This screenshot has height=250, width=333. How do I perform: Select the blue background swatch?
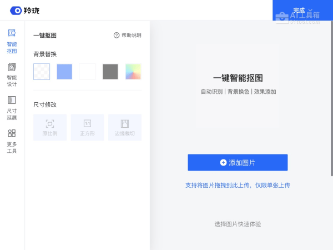(x=64, y=72)
